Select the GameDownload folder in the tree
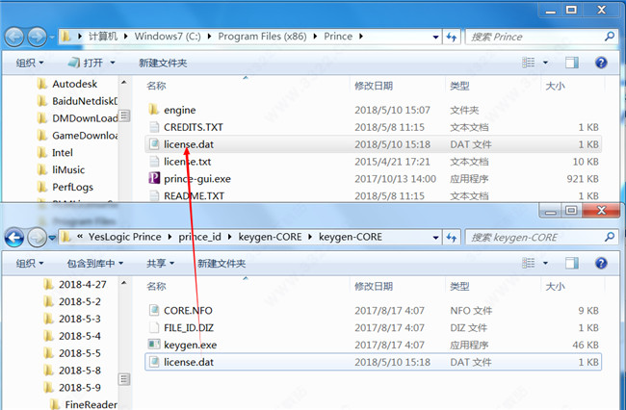Image resolution: width=626 pixels, height=410 pixels. click(85, 135)
